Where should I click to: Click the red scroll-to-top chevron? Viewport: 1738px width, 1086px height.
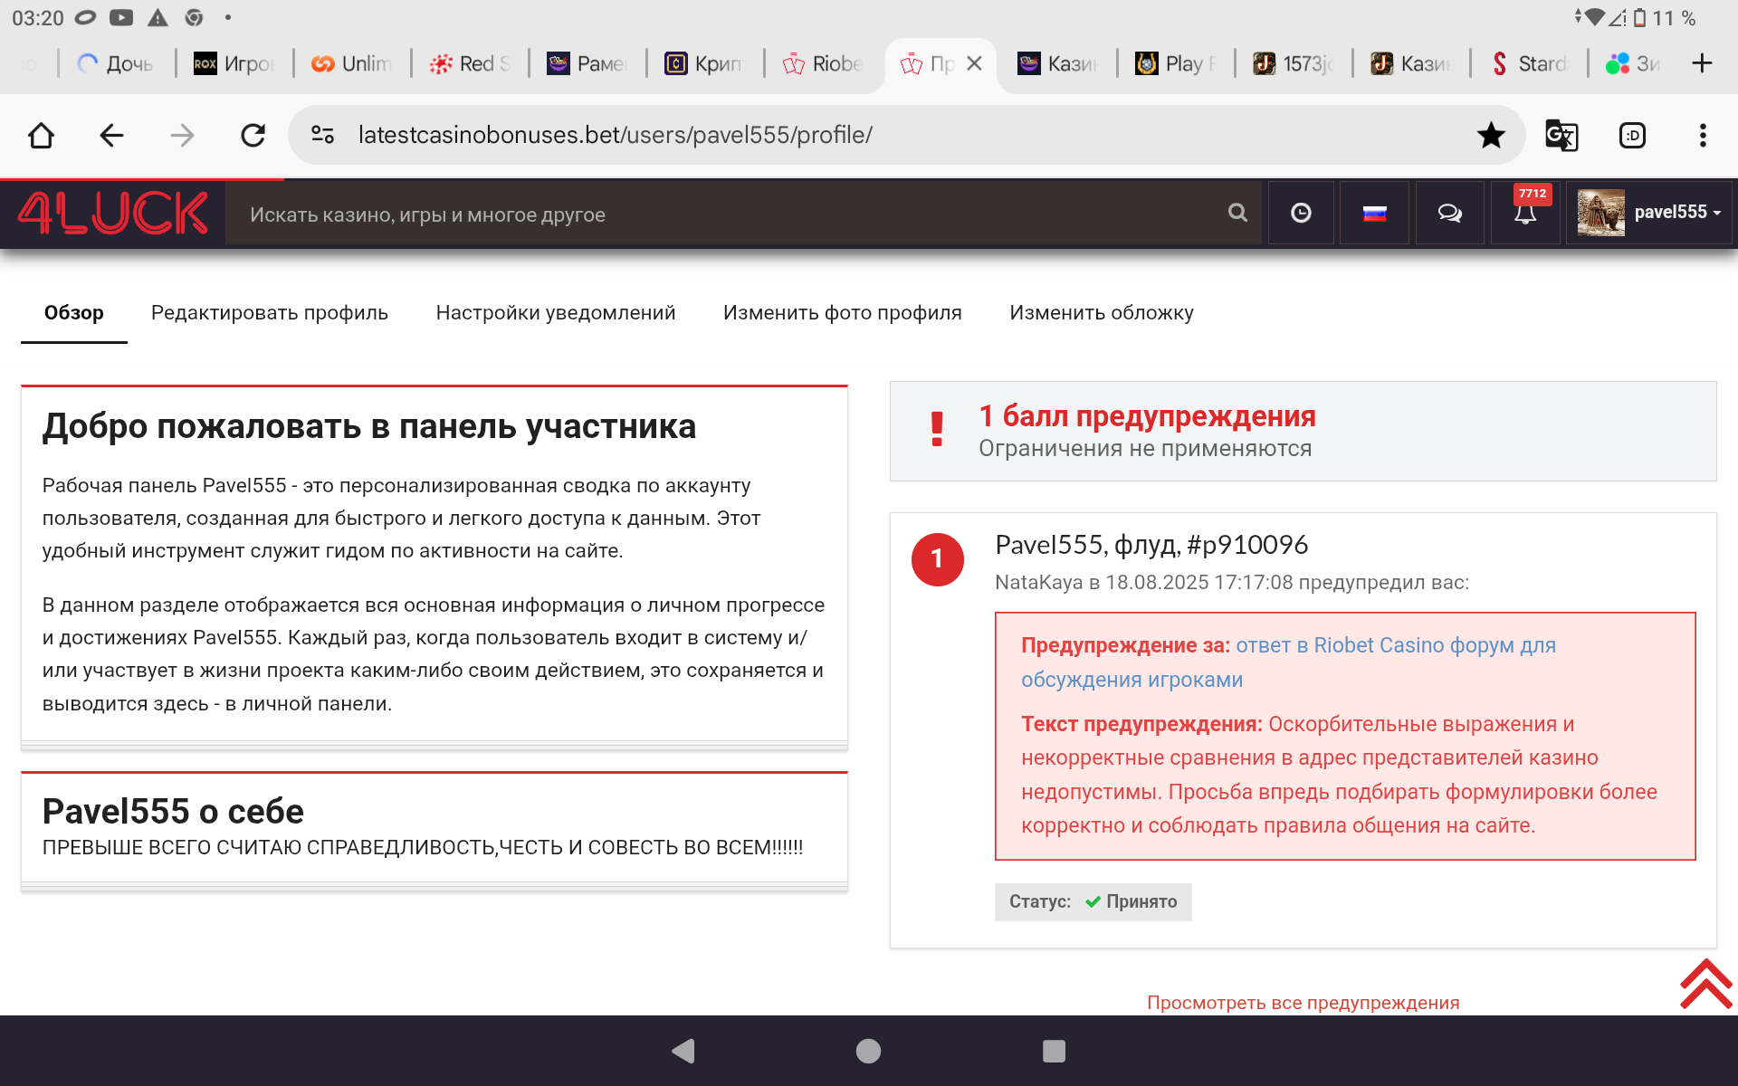[x=1705, y=984]
